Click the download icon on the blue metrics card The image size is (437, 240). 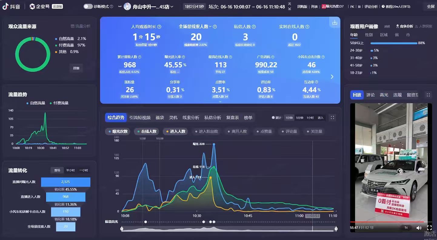pyautogui.click(x=335, y=22)
